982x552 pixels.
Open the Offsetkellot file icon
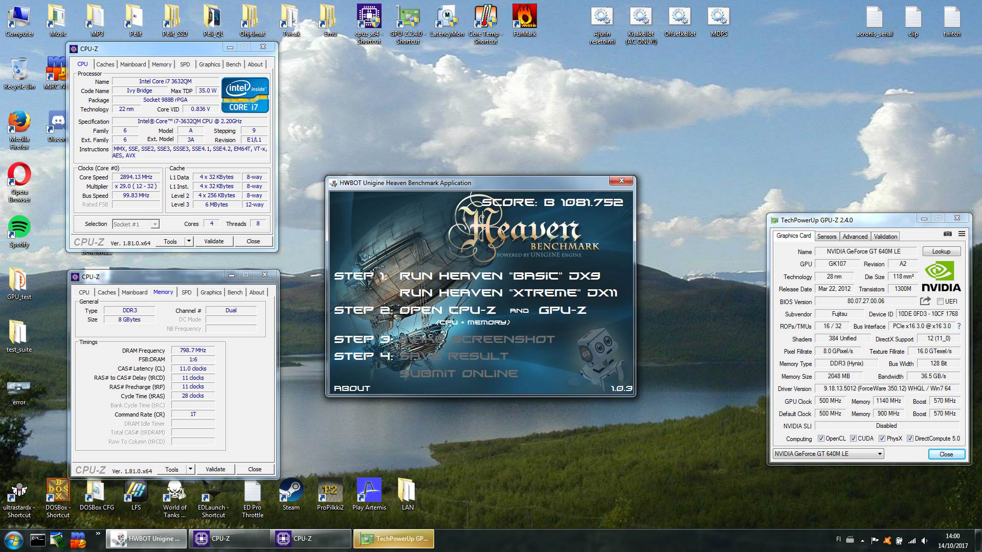(x=680, y=20)
